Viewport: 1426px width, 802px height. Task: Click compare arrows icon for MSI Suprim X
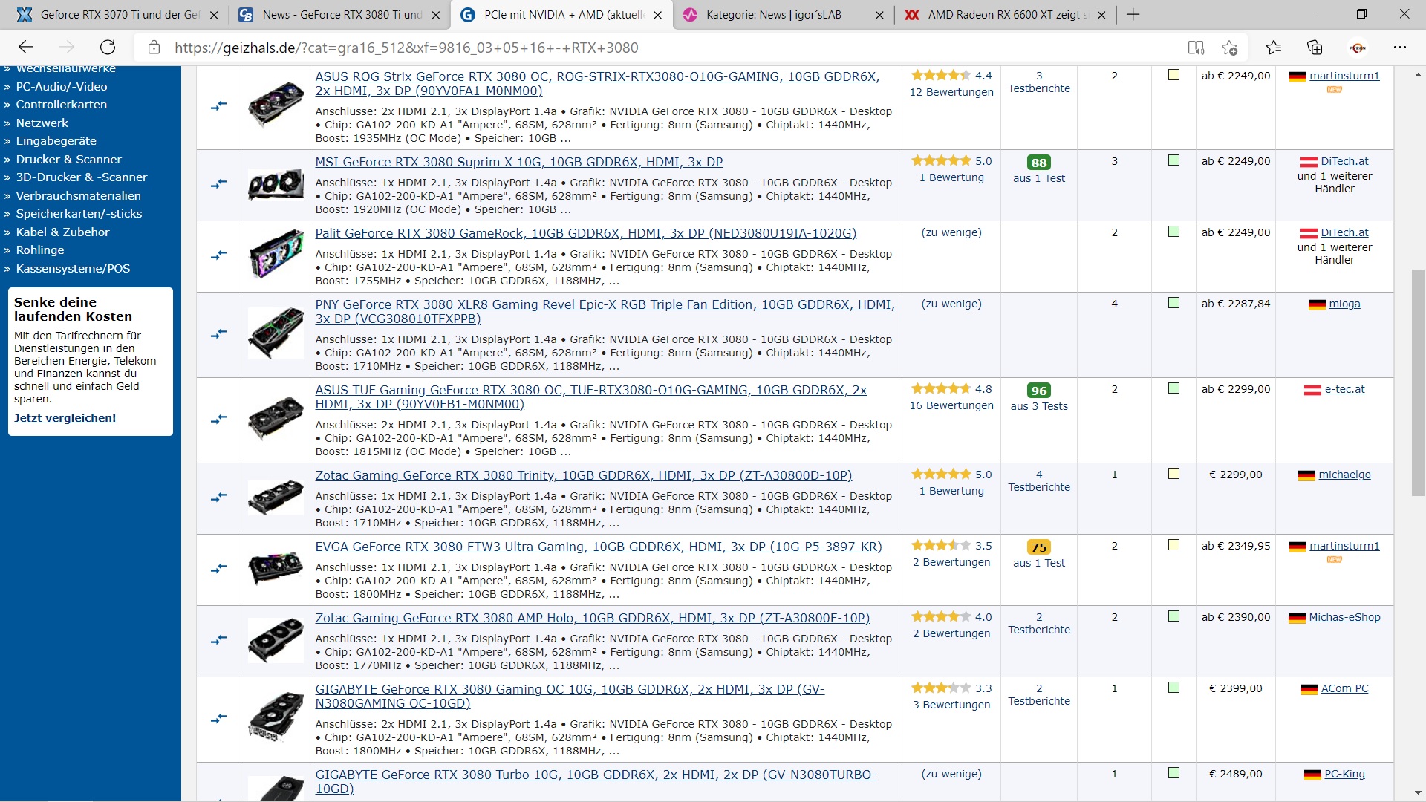coord(218,183)
